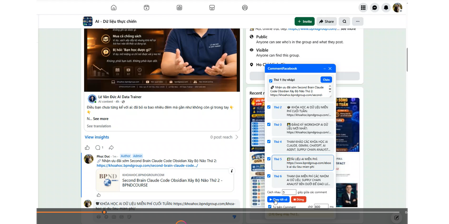
Task: Open the group three-dots menu
Action: coord(358,21)
